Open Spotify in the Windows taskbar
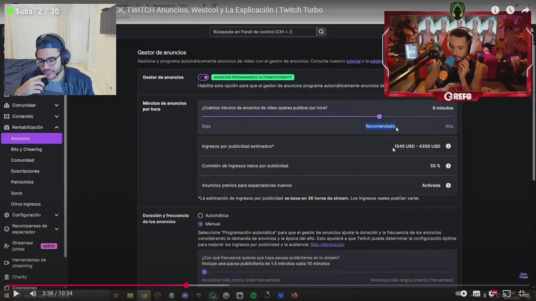The height and width of the screenshot is (301, 536). [x=253, y=296]
